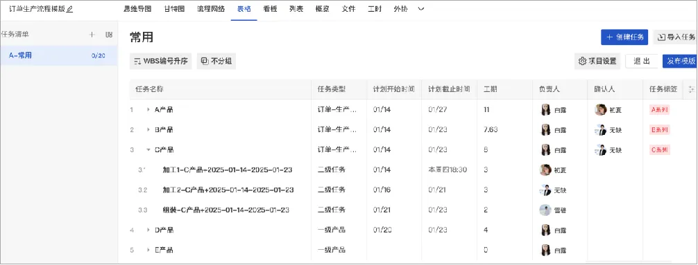Click 加工2-C产品 task name
Image resolution: width=698 pixels, height=265 pixels.
pos(228,190)
